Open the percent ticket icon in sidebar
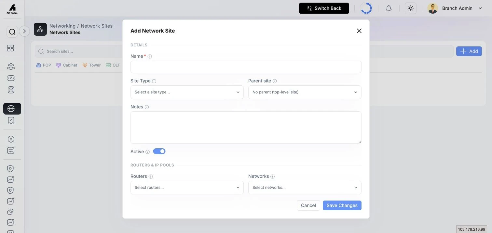Image resolution: width=492 pixels, height=233 pixels. click(x=11, y=78)
